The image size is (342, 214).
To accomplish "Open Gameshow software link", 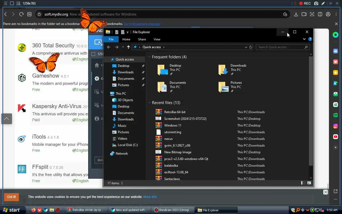I will click(x=46, y=76).
